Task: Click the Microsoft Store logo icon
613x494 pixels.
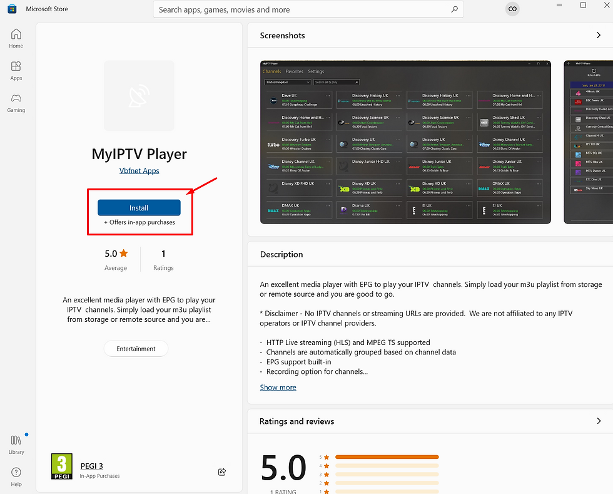Action: coord(12,9)
